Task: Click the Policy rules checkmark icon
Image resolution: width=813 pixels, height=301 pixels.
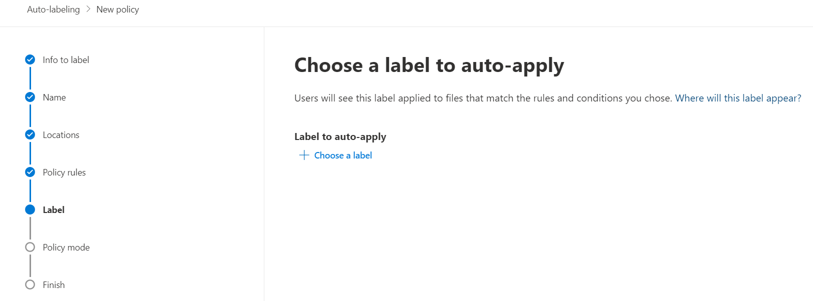Action: click(x=30, y=172)
